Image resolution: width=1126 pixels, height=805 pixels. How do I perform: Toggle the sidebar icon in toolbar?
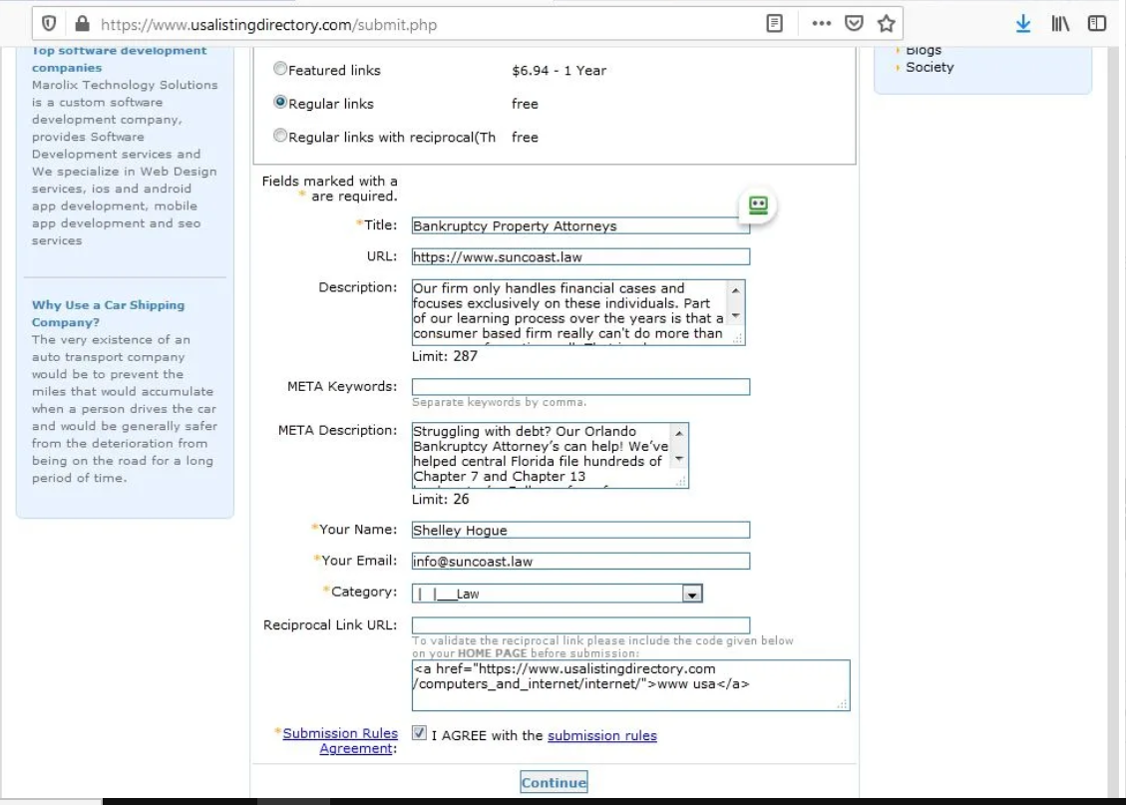click(1097, 24)
